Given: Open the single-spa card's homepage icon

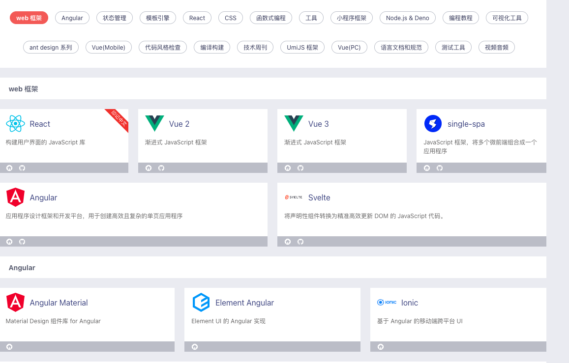Looking at the screenshot, I should (427, 168).
